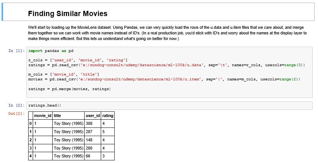Click the Out[2] output prompt
318x163 pixels.
(17, 114)
